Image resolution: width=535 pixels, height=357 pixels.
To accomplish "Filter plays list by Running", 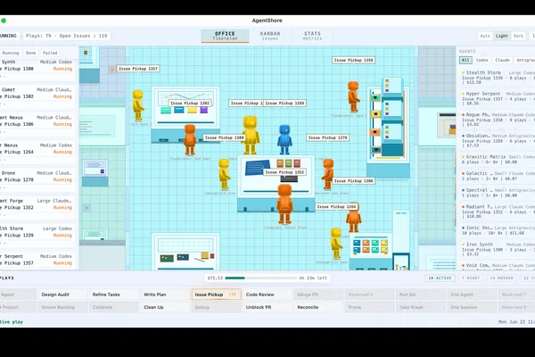I will (11, 53).
